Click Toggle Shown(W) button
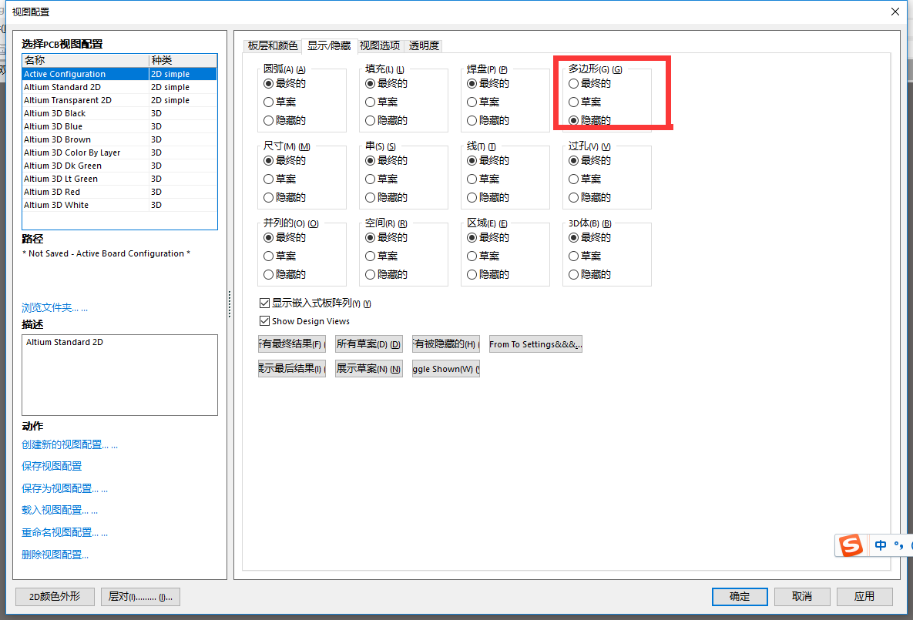This screenshot has width=913, height=620. pos(446,368)
